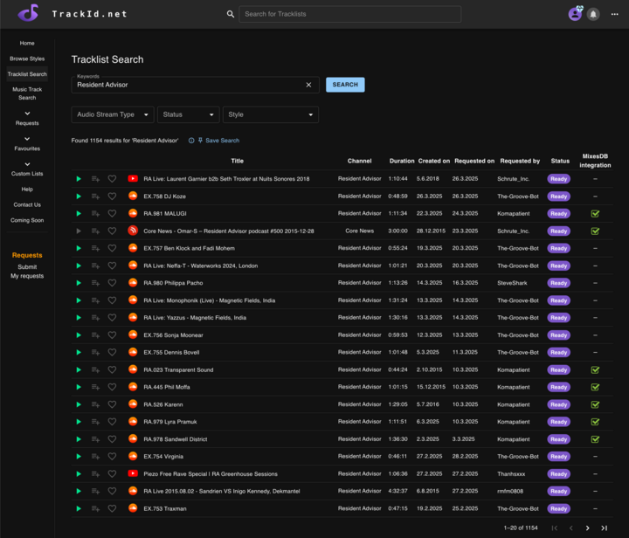This screenshot has width=629, height=538.
Task: Click the Requested on column header
Action: tap(474, 161)
